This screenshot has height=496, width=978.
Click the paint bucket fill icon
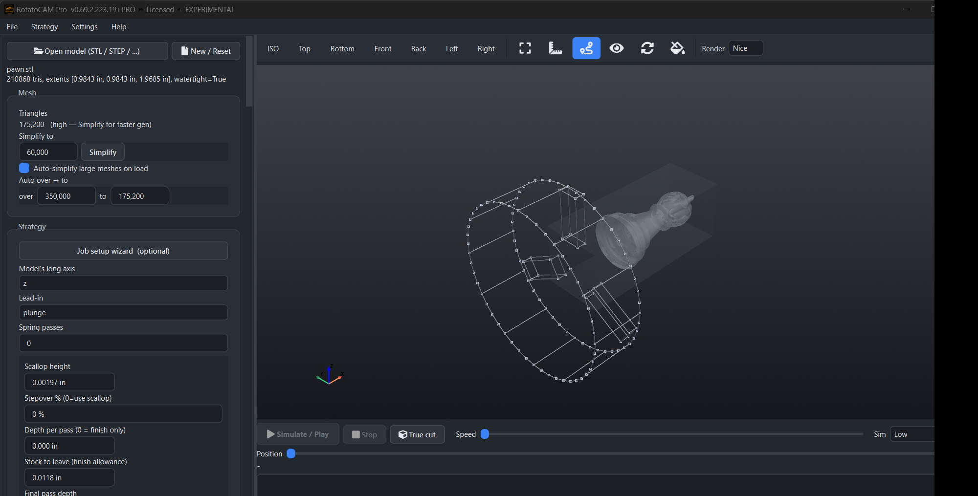[x=677, y=48]
